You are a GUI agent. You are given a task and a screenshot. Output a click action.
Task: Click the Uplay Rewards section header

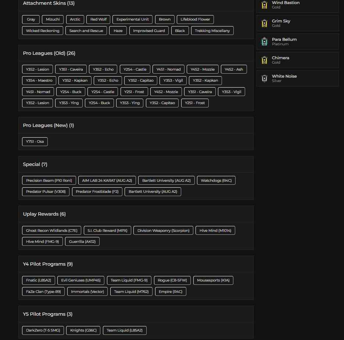point(44,214)
